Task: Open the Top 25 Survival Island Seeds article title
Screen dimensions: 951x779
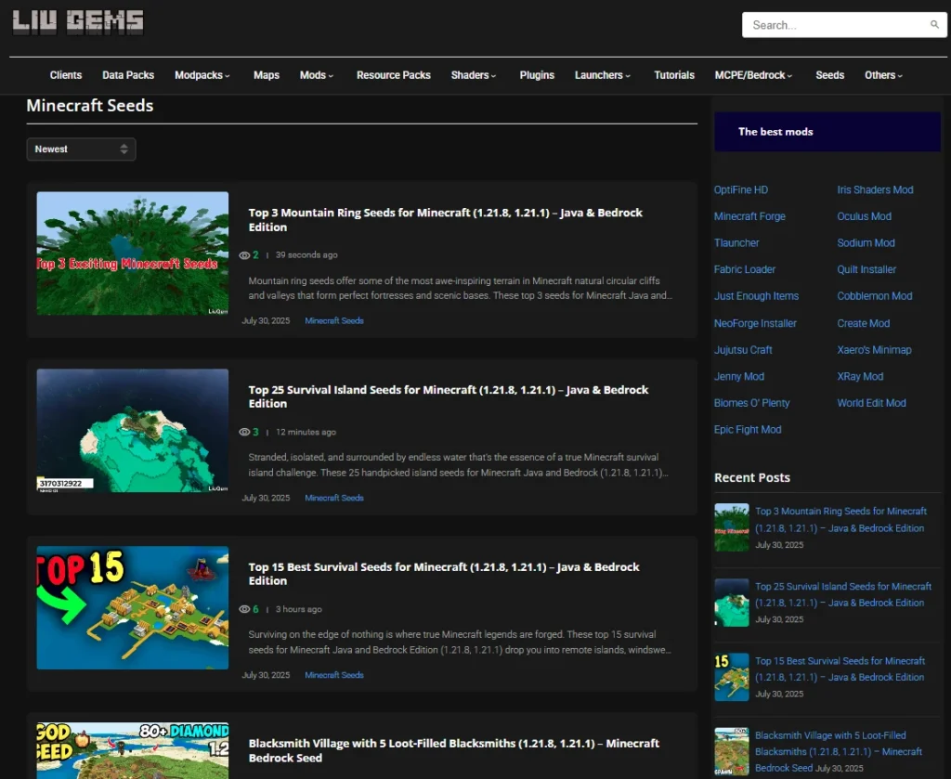Action: (449, 396)
